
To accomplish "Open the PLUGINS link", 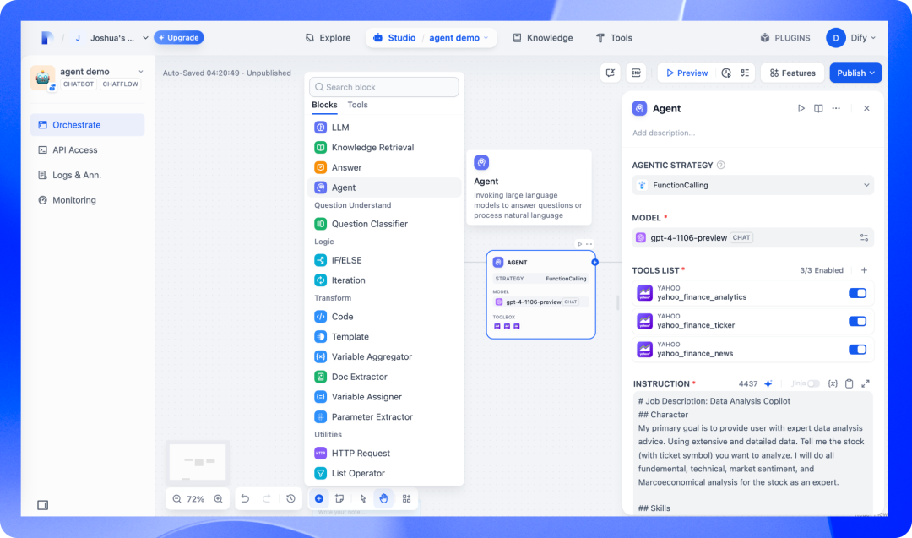I will 785,38.
